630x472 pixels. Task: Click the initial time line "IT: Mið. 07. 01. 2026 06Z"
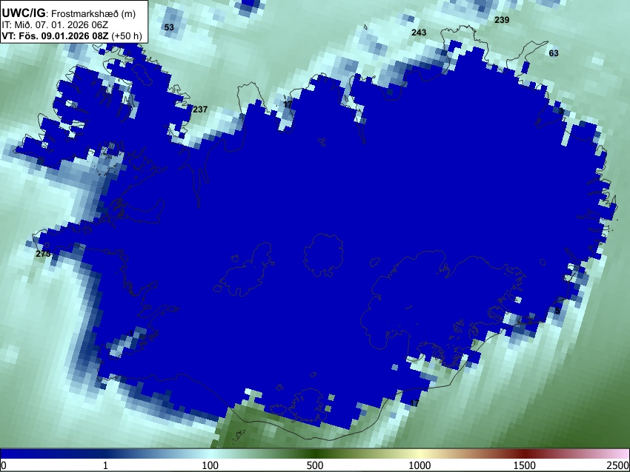55,25
